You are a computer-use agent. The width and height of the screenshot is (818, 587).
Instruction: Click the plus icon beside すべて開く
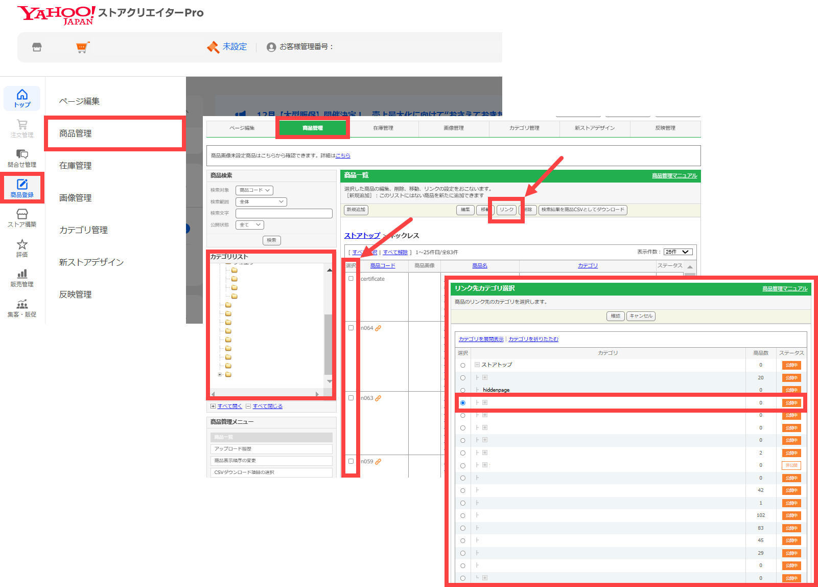(213, 407)
